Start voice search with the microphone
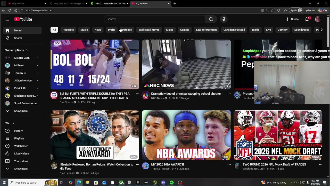330x186 pixels. coord(224,19)
